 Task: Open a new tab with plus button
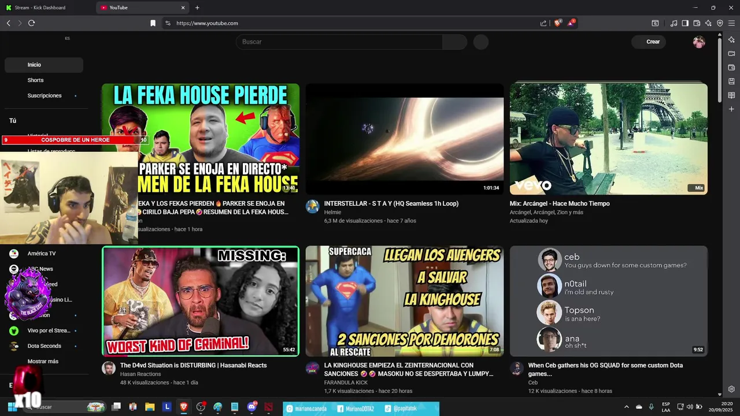(x=197, y=8)
